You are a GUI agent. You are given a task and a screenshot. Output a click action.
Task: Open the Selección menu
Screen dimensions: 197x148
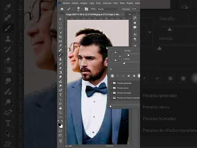point(107,3)
